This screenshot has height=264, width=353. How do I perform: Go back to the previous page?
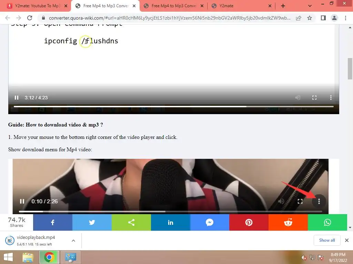pyautogui.click(x=8, y=18)
